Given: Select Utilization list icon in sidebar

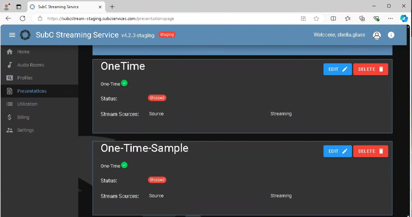Looking at the screenshot, I should coord(10,104).
